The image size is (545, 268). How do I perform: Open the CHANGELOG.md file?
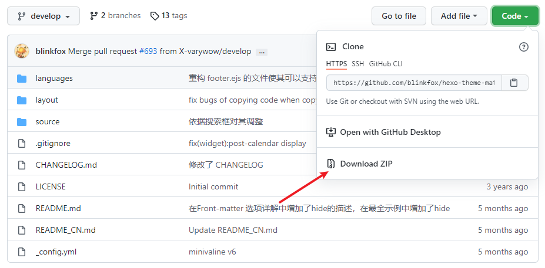[66, 165]
